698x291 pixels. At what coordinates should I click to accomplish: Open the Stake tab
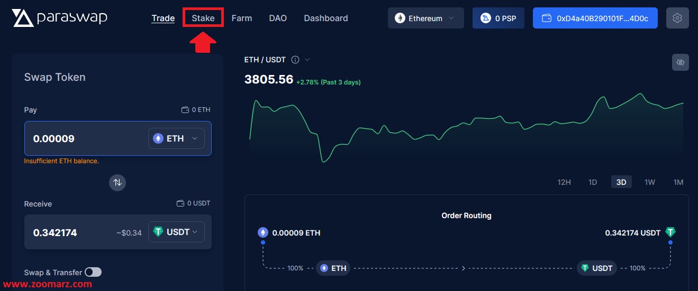coord(203,18)
